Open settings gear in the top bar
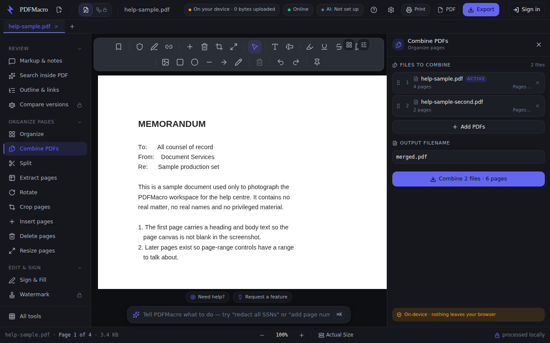 coord(391,9)
